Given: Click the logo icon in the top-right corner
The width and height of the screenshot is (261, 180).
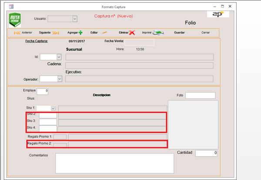Looking at the screenshot, I should tap(217, 14).
